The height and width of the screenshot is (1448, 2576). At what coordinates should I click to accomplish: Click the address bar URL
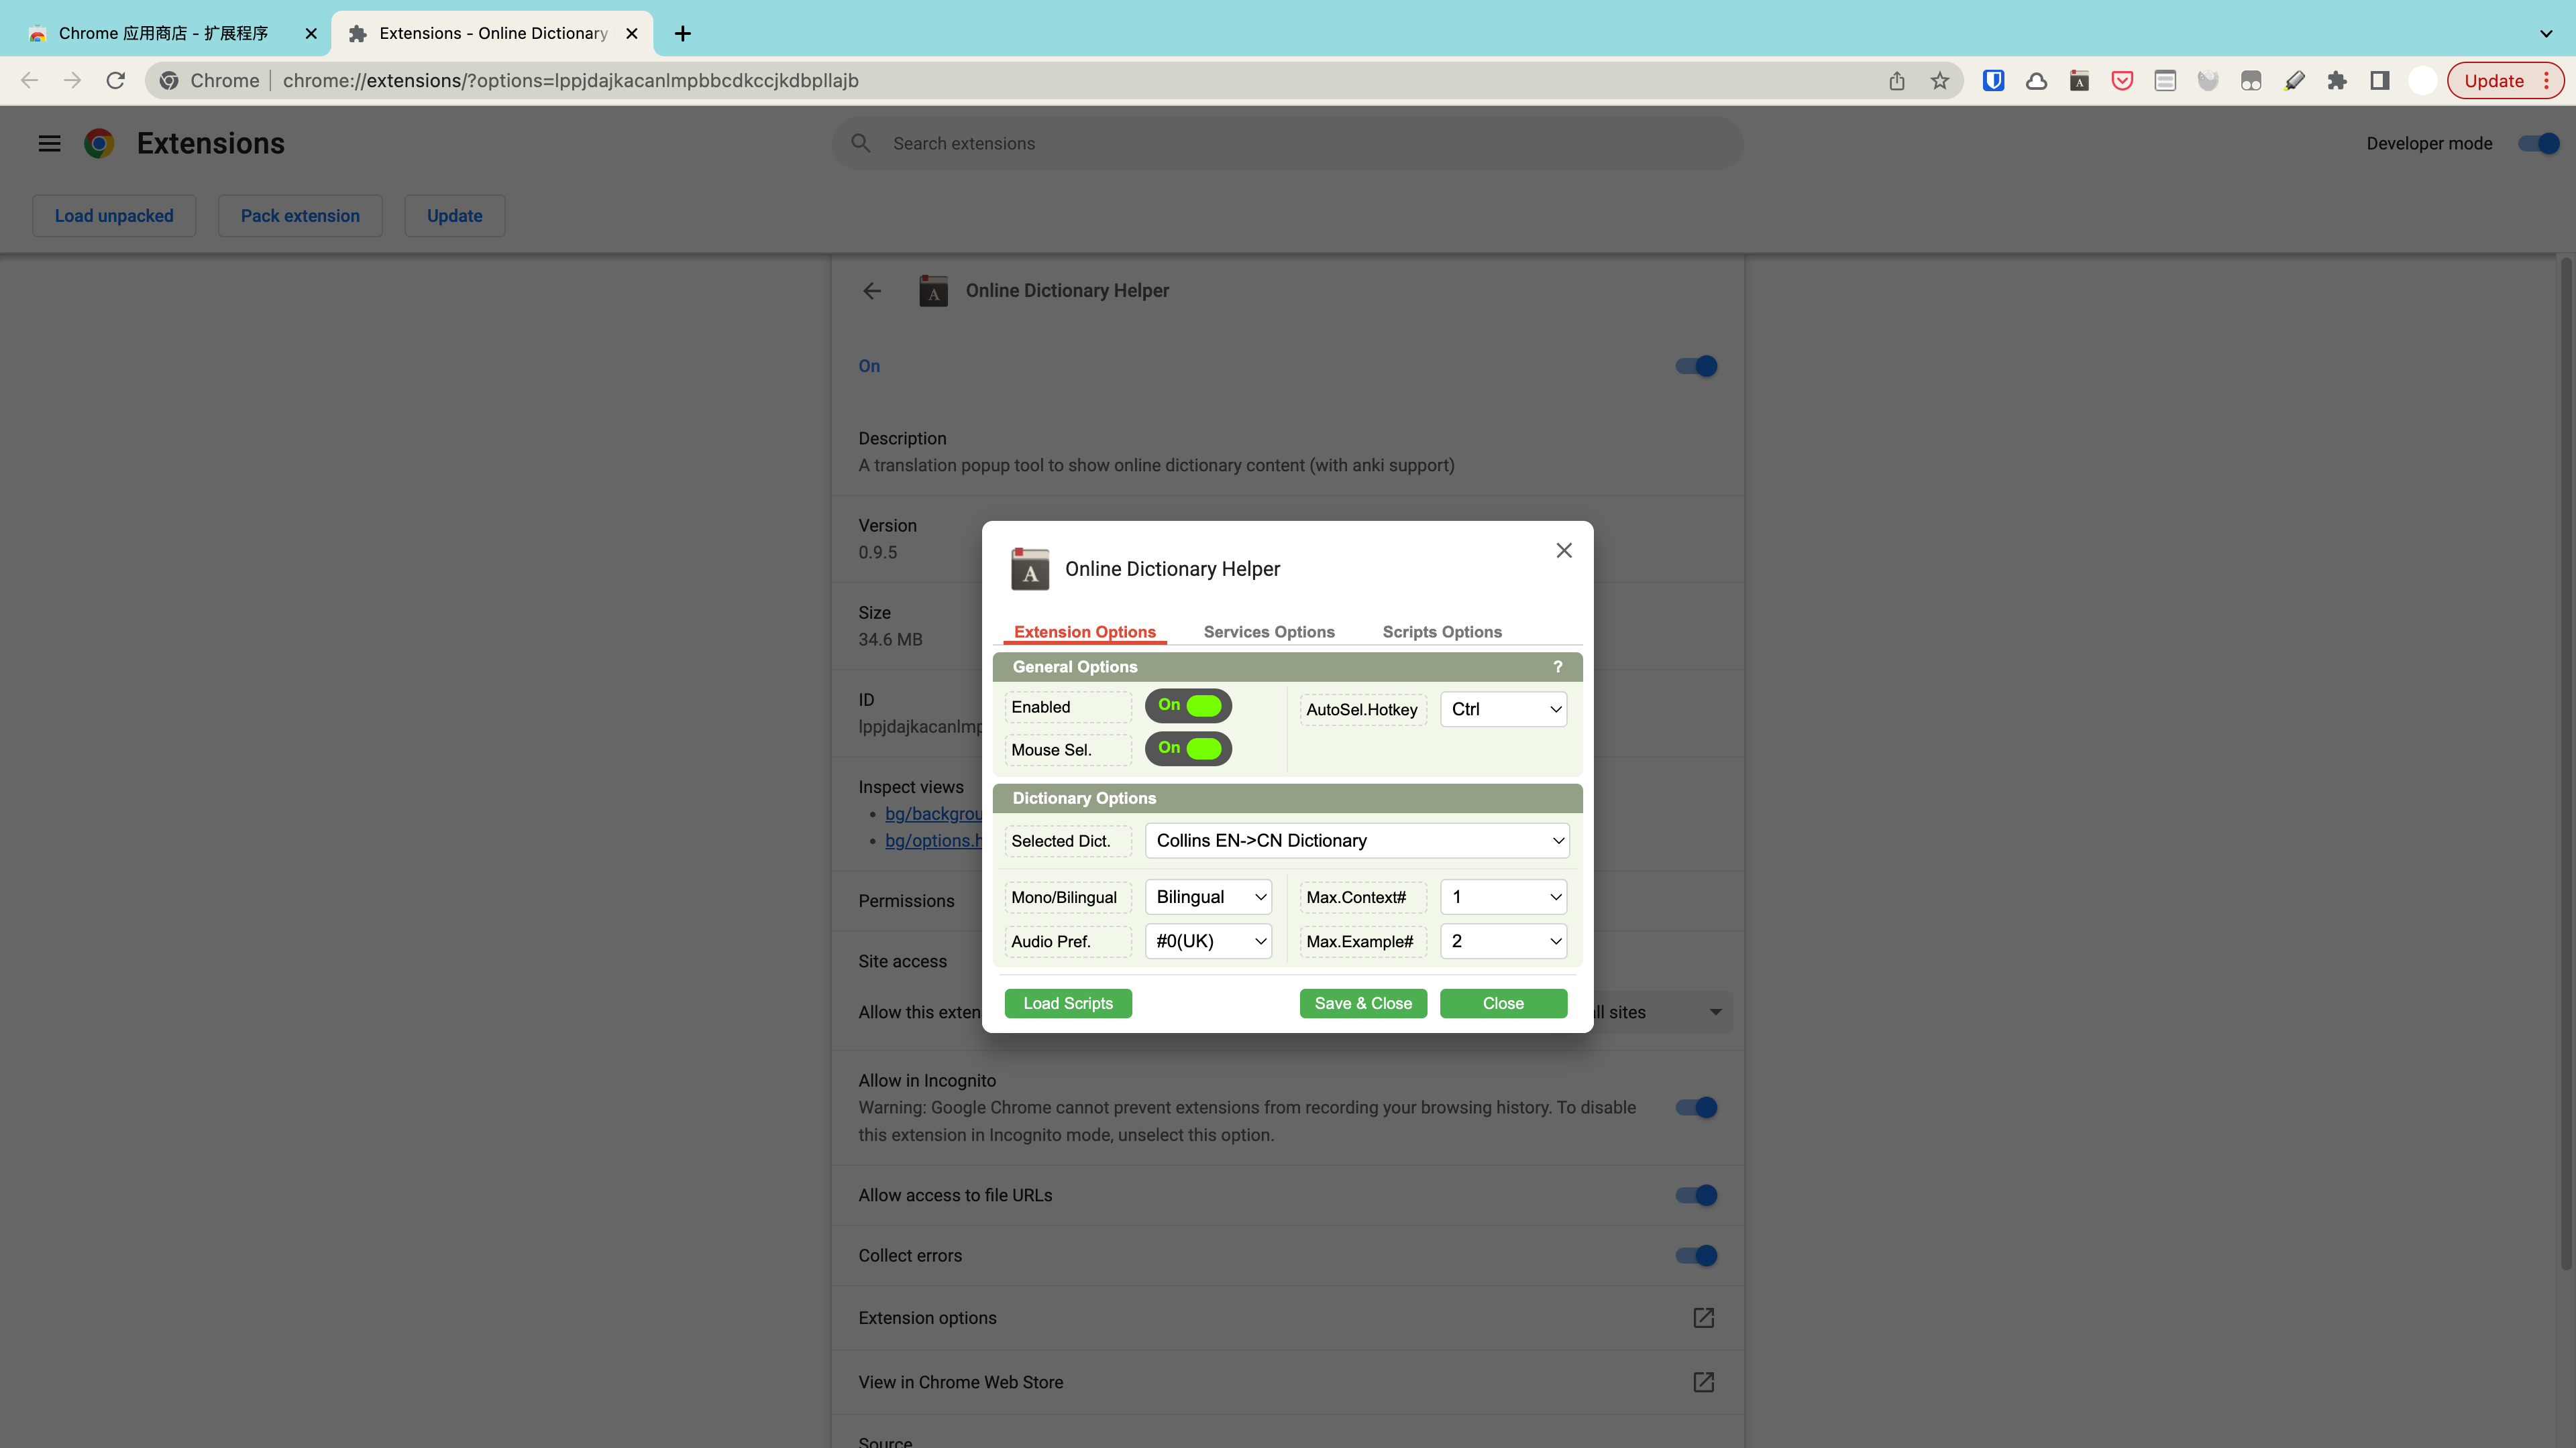click(x=570, y=81)
